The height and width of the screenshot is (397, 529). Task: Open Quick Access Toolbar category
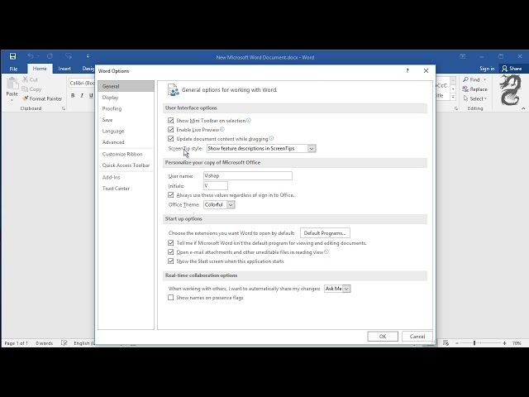(x=126, y=165)
